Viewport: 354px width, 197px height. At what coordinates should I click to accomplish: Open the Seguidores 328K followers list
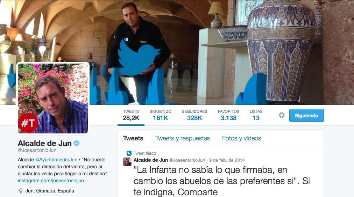(x=194, y=115)
